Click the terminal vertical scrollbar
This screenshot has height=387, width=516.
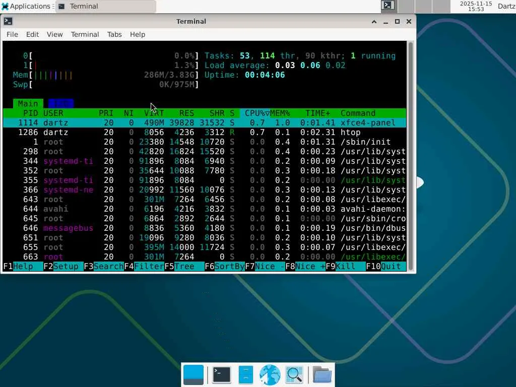click(x=410, y=156)
